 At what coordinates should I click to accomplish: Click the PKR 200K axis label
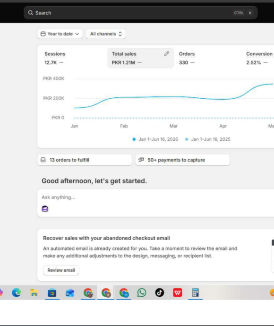54,98
